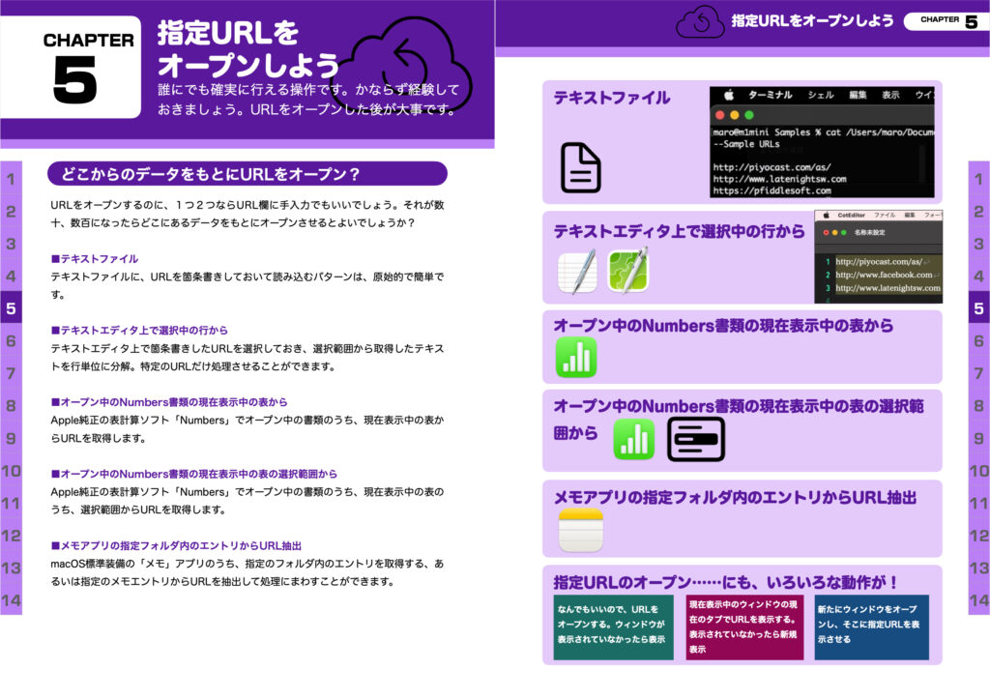Click the magenta box about the current tab
Viewport: 990px width, 699px height.
[x=744, y=626]
